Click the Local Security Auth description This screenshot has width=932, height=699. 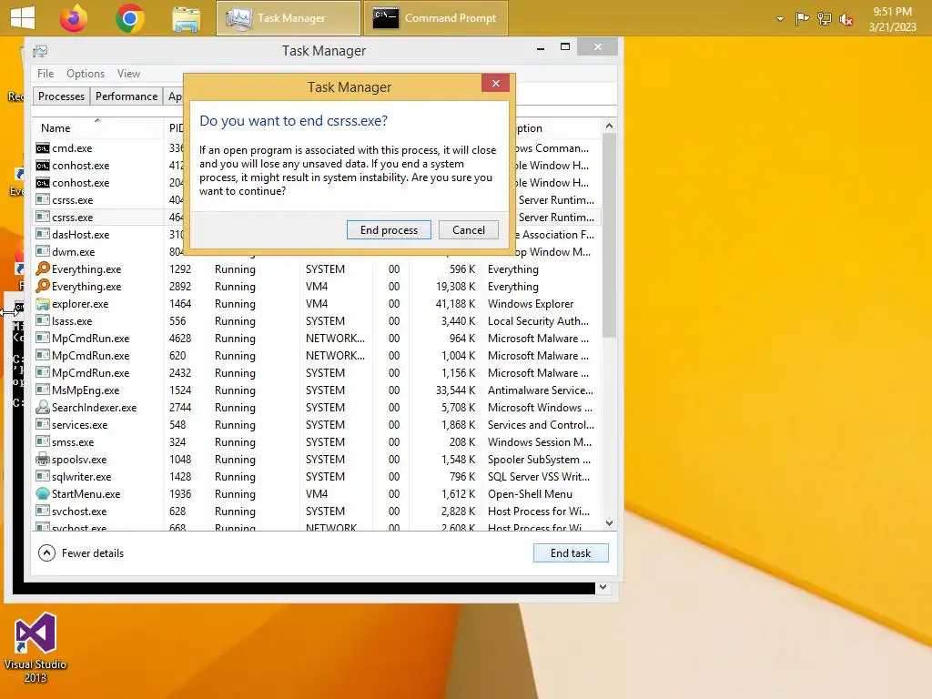538,321
